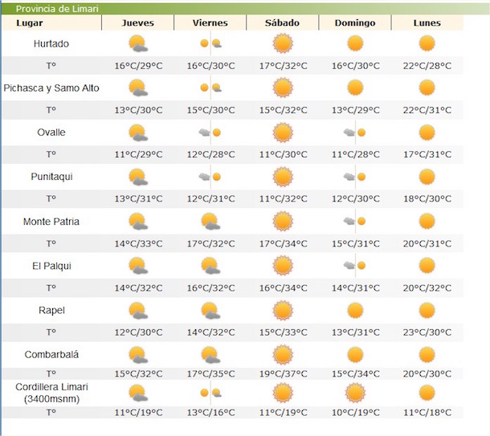Image resolution: width=490 pixels, height=436 pixels.
Task: Click Pichasca y Samo Alto's Viernes icon
Action: coord(210,88)
